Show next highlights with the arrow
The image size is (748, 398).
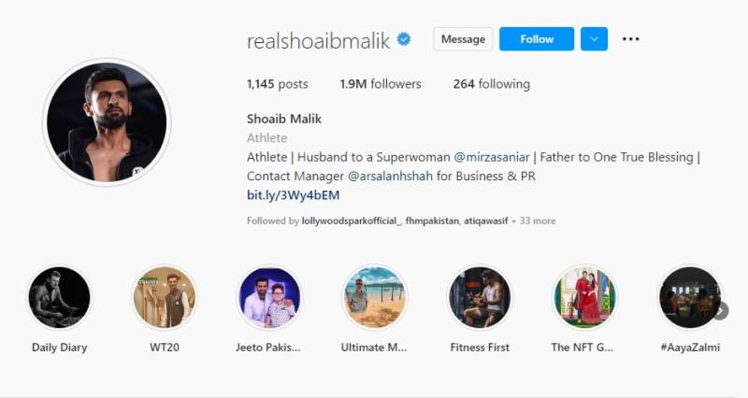click(721, 311)
